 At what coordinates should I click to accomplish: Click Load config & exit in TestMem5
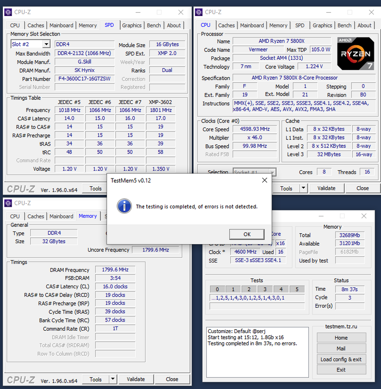pos(341,359)
